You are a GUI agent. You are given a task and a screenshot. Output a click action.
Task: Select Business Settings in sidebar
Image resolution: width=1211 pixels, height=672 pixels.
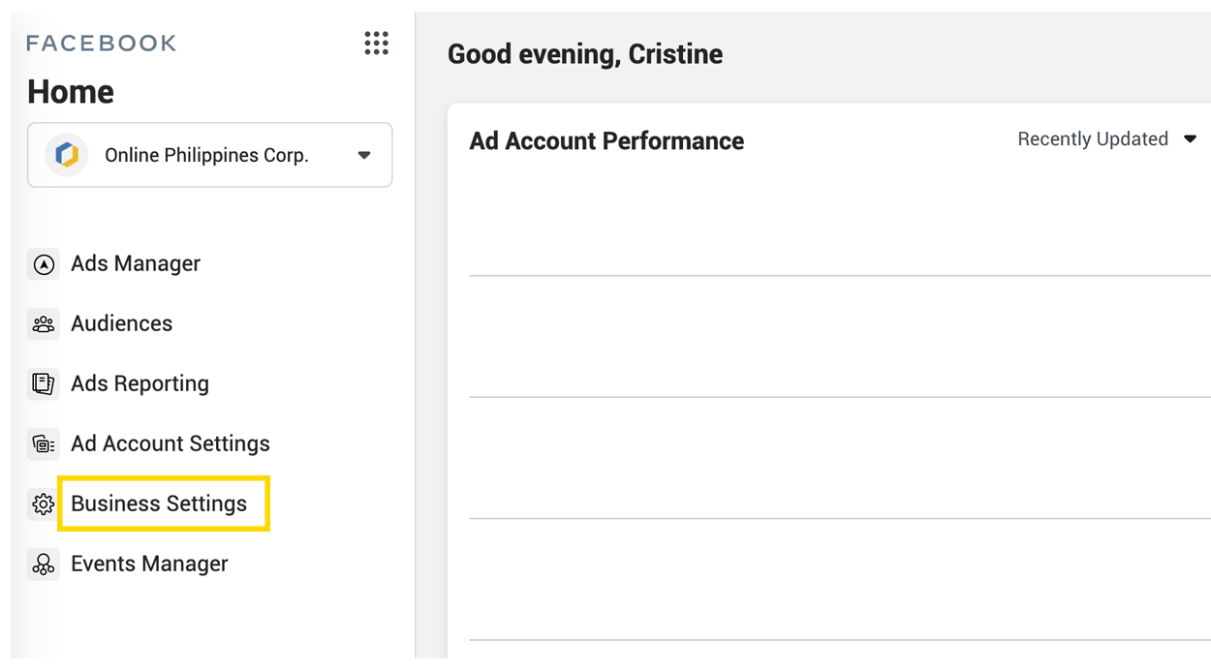pos(159,504)
